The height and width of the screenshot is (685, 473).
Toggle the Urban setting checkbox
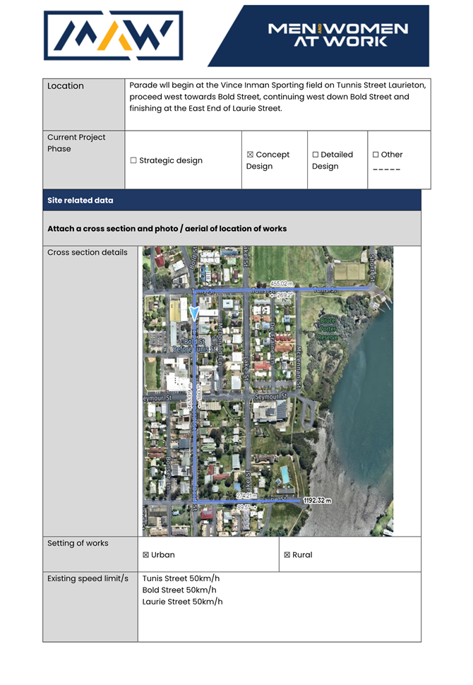146,555
